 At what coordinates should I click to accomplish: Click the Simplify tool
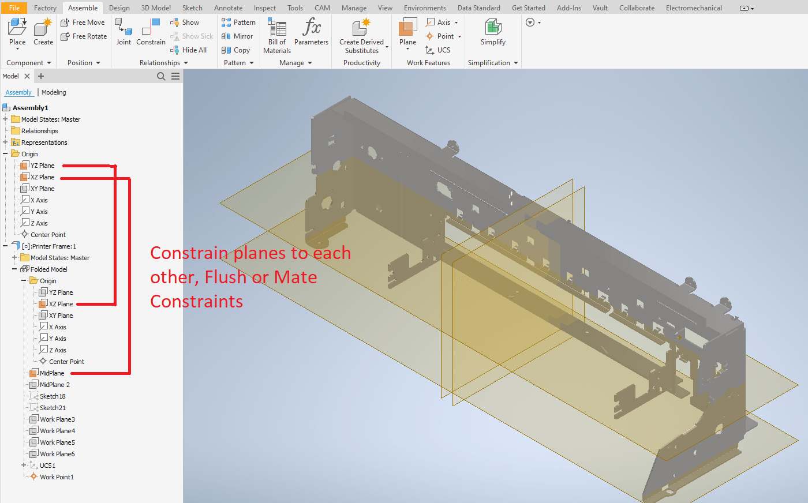[x=493, y=32]
